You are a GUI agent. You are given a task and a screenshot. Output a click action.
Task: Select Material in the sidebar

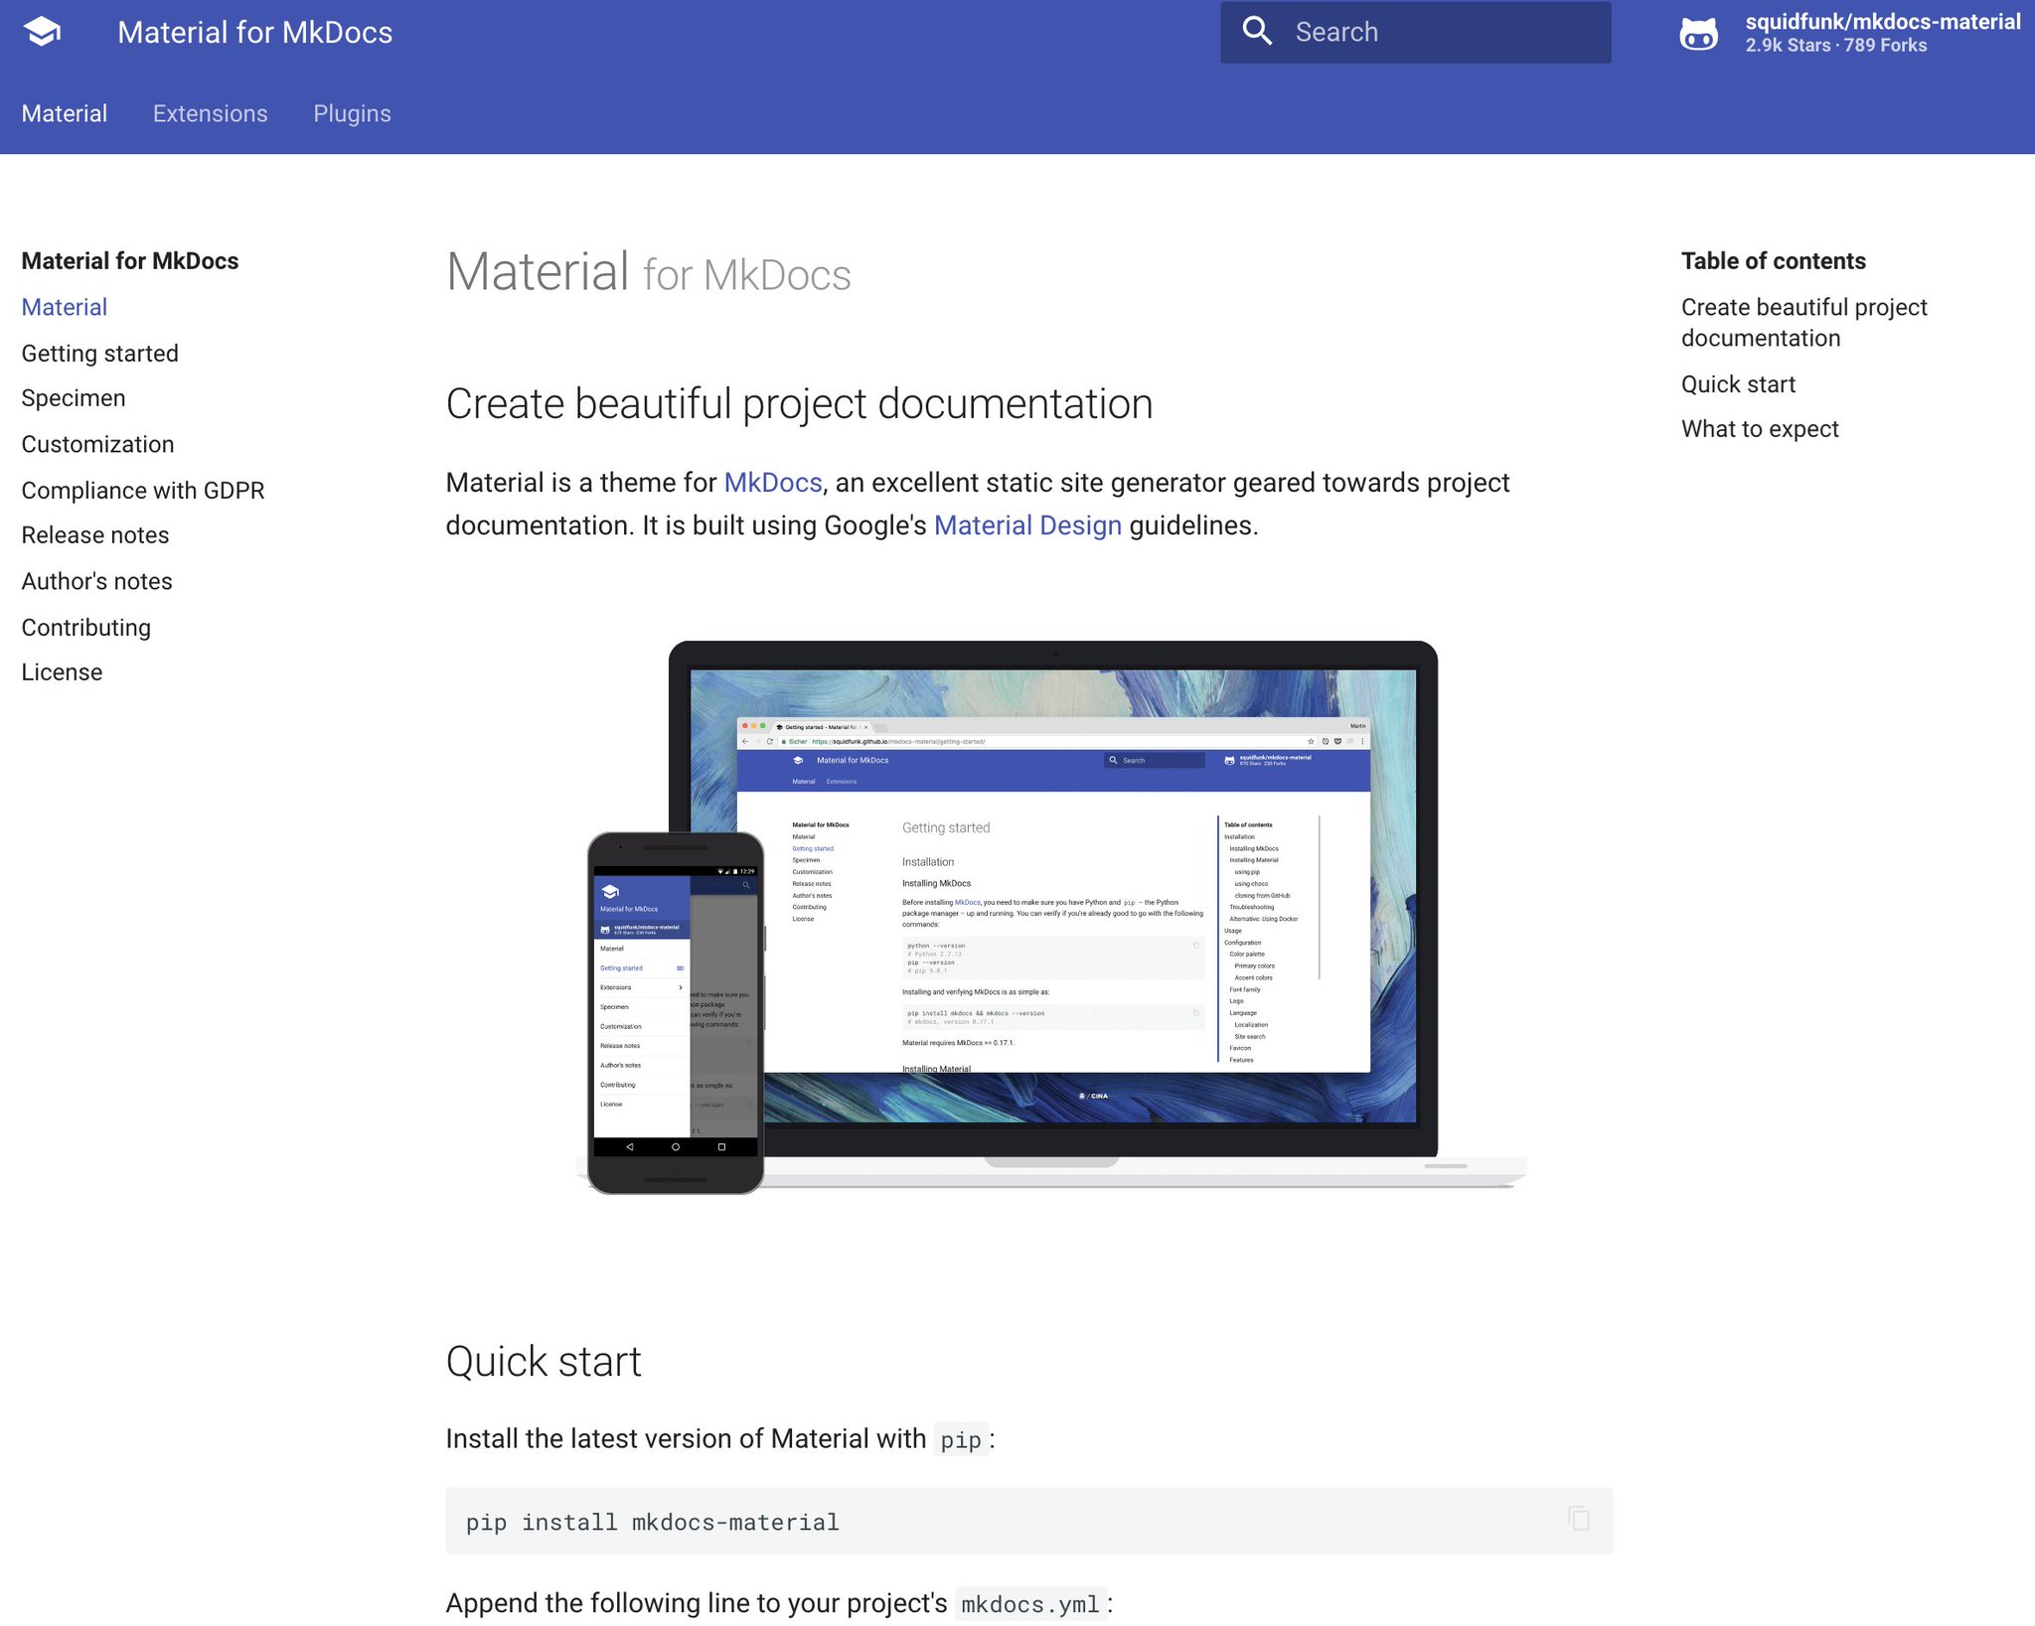(65, 307)
